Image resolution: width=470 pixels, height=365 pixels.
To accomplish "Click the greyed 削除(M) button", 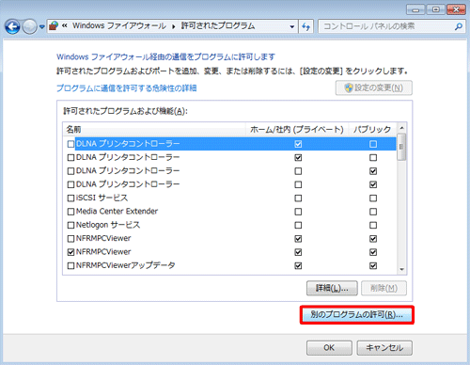I will click(x=384, y=288).
